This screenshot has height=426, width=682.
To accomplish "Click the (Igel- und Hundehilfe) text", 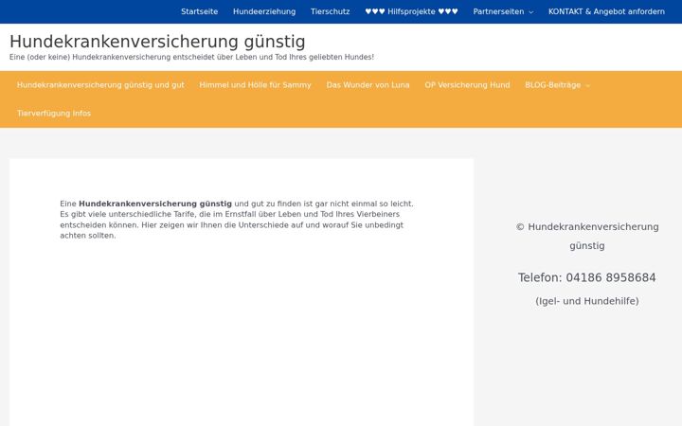I will point(587,301).
